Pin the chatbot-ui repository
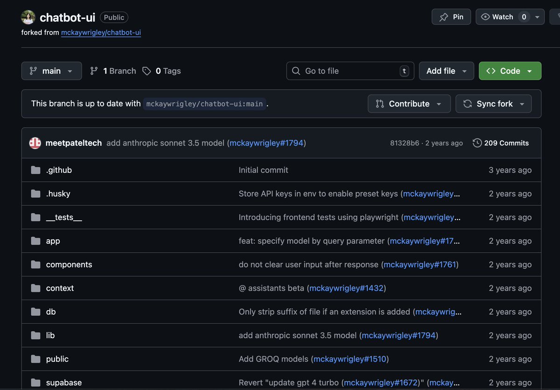The width and height of the screenshot is (560, 390). tap(451, 17)
